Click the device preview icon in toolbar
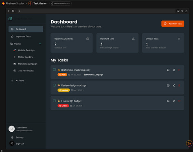This screenshot has height=152, width=193. click(178, 11)
